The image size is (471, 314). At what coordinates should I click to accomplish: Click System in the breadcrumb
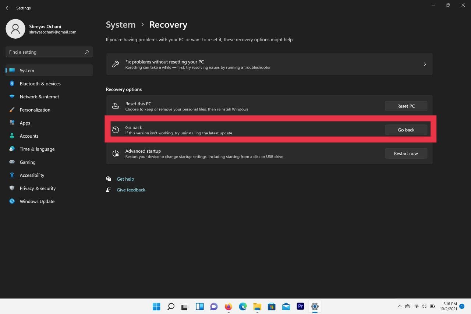[x=121, y=25]
